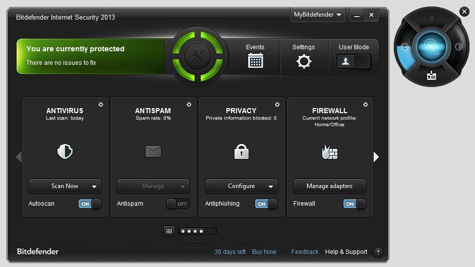
Task: Follow the Buy Now link
Action: (x=264, y=252)
